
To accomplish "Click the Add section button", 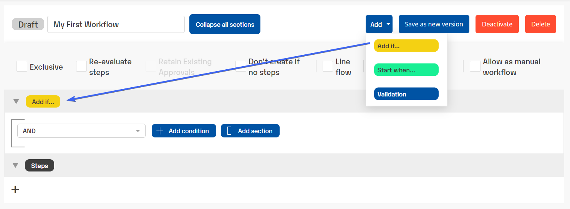I will tap(250, 131).
